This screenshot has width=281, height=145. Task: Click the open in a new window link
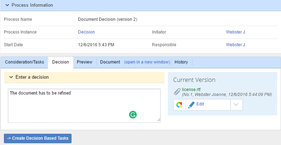(x=147, y=62)
